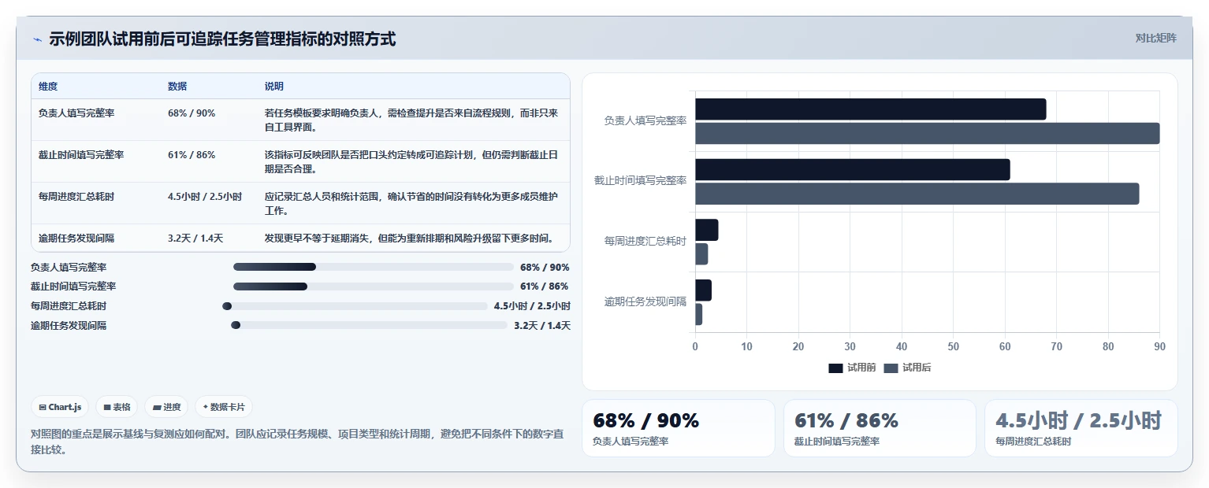The height and width of the screenshot is (488, 1209).
Task: Click chart axis label 截止时间填写完整率
Action: tap(641, 181)
